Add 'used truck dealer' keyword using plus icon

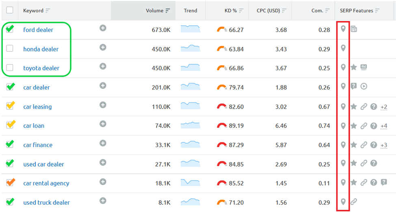[x=102, y=201]
